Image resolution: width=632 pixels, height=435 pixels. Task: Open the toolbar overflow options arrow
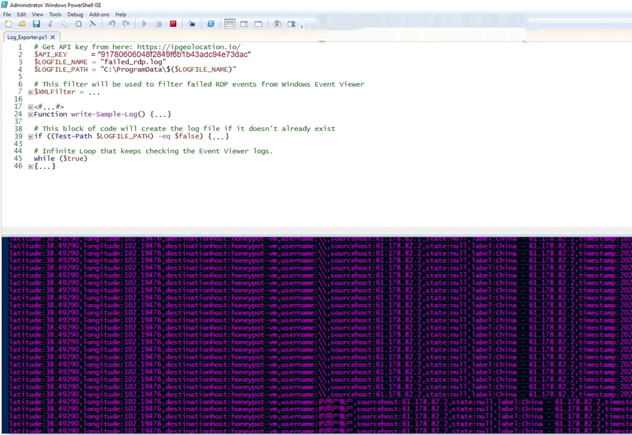(x=301, y=26)
